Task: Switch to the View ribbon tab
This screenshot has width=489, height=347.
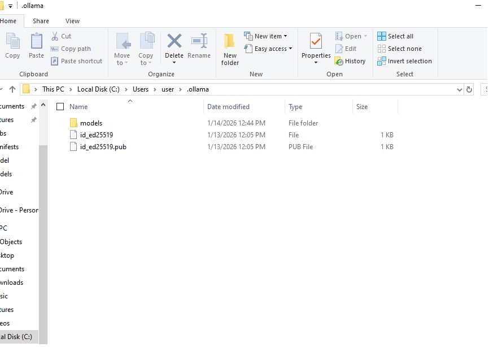Action: (x=73, y=21)
